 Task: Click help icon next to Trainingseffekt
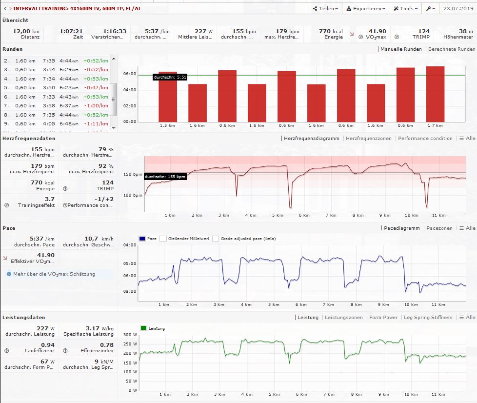tap(6, 205)
